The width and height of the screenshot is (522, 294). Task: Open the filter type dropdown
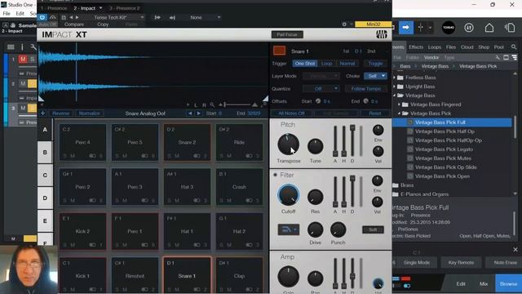coord(288,229)
